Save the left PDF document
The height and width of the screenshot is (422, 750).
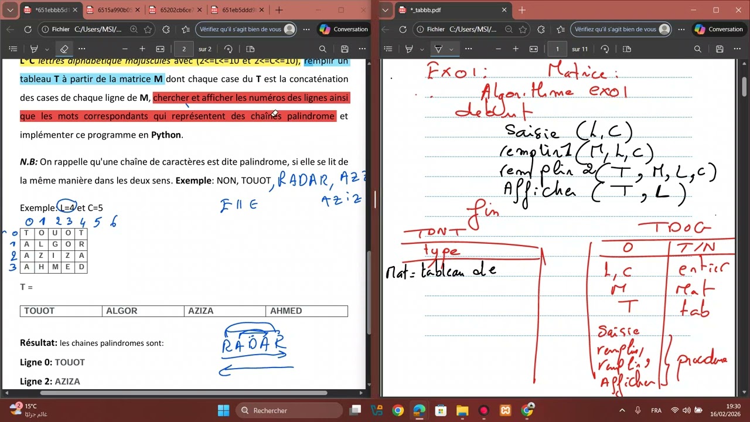[x=345, y=49]
